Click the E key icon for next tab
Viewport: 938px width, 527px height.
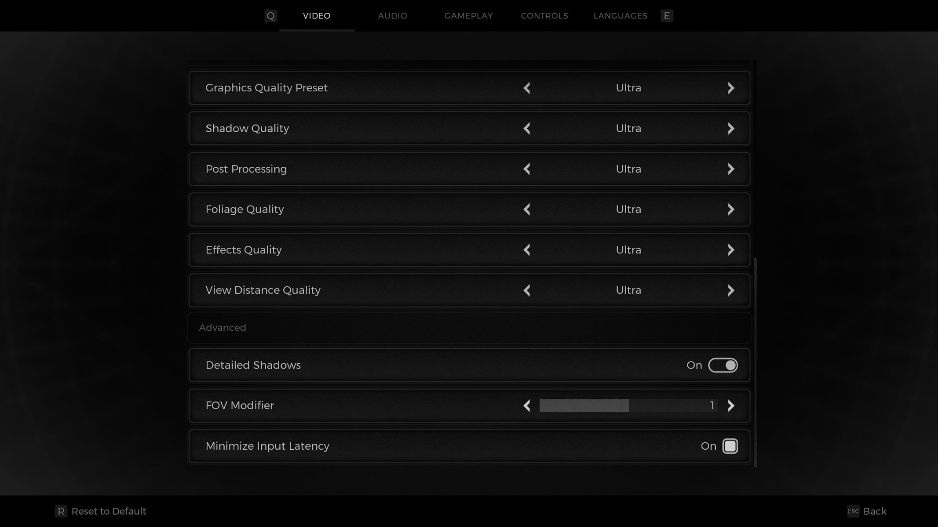pos(667,16)
